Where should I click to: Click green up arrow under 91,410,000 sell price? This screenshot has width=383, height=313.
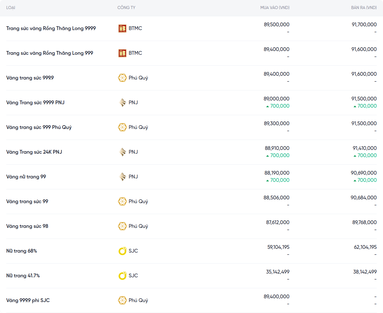tap(355, 156)
